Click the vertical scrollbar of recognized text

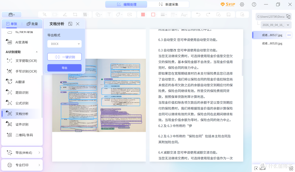(x=243, y=67)
